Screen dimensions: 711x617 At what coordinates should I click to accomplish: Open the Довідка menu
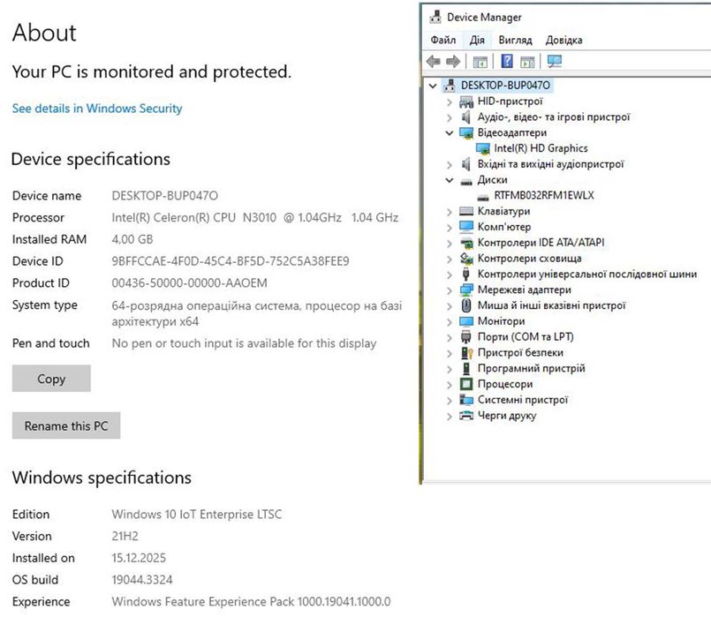tap(564, 40)
